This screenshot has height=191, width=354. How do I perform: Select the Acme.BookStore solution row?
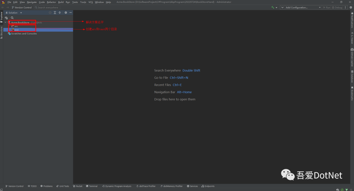coord(38,22)
